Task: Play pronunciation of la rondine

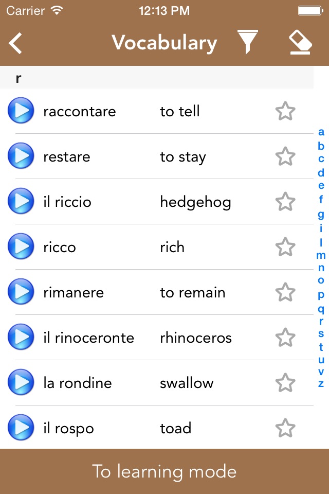Action: tap(21, 383)
